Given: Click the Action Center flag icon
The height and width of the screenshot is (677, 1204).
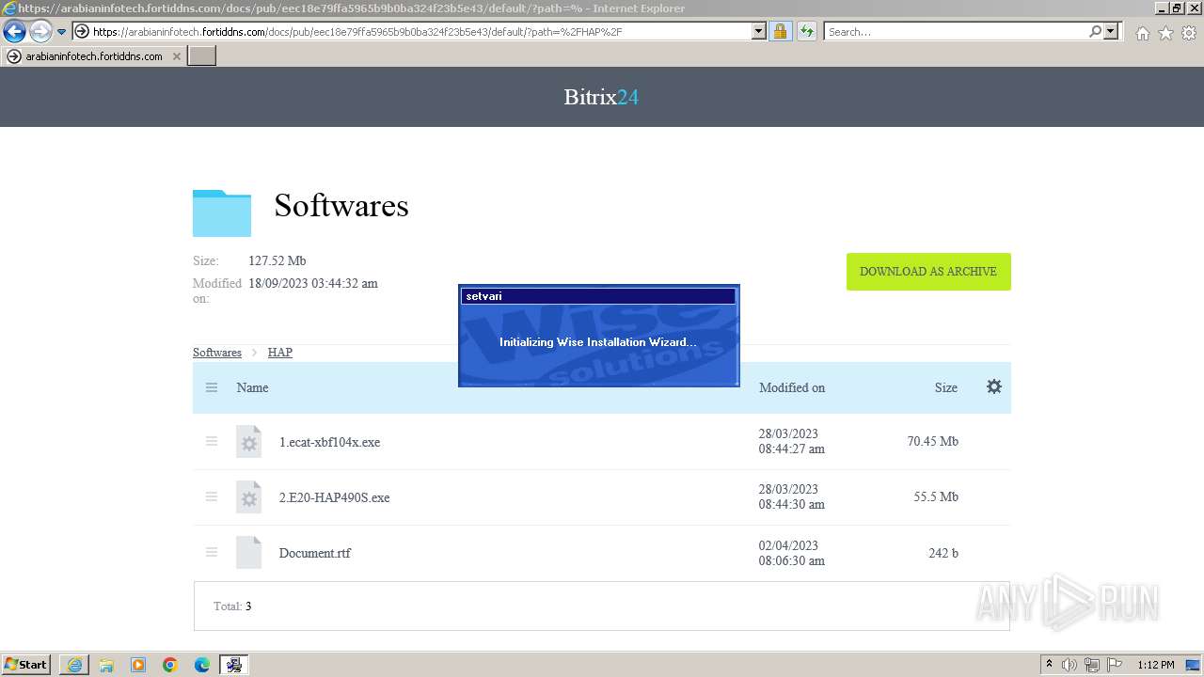Looking at the screenshot, I should pos(1115,665).
